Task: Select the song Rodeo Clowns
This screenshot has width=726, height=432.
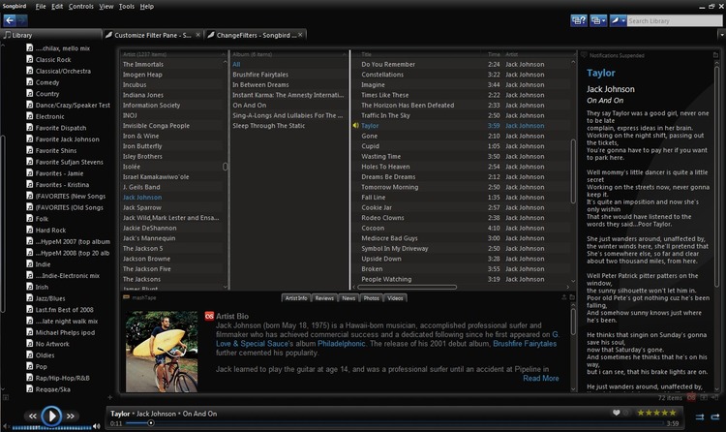Action: coord(383,217)
